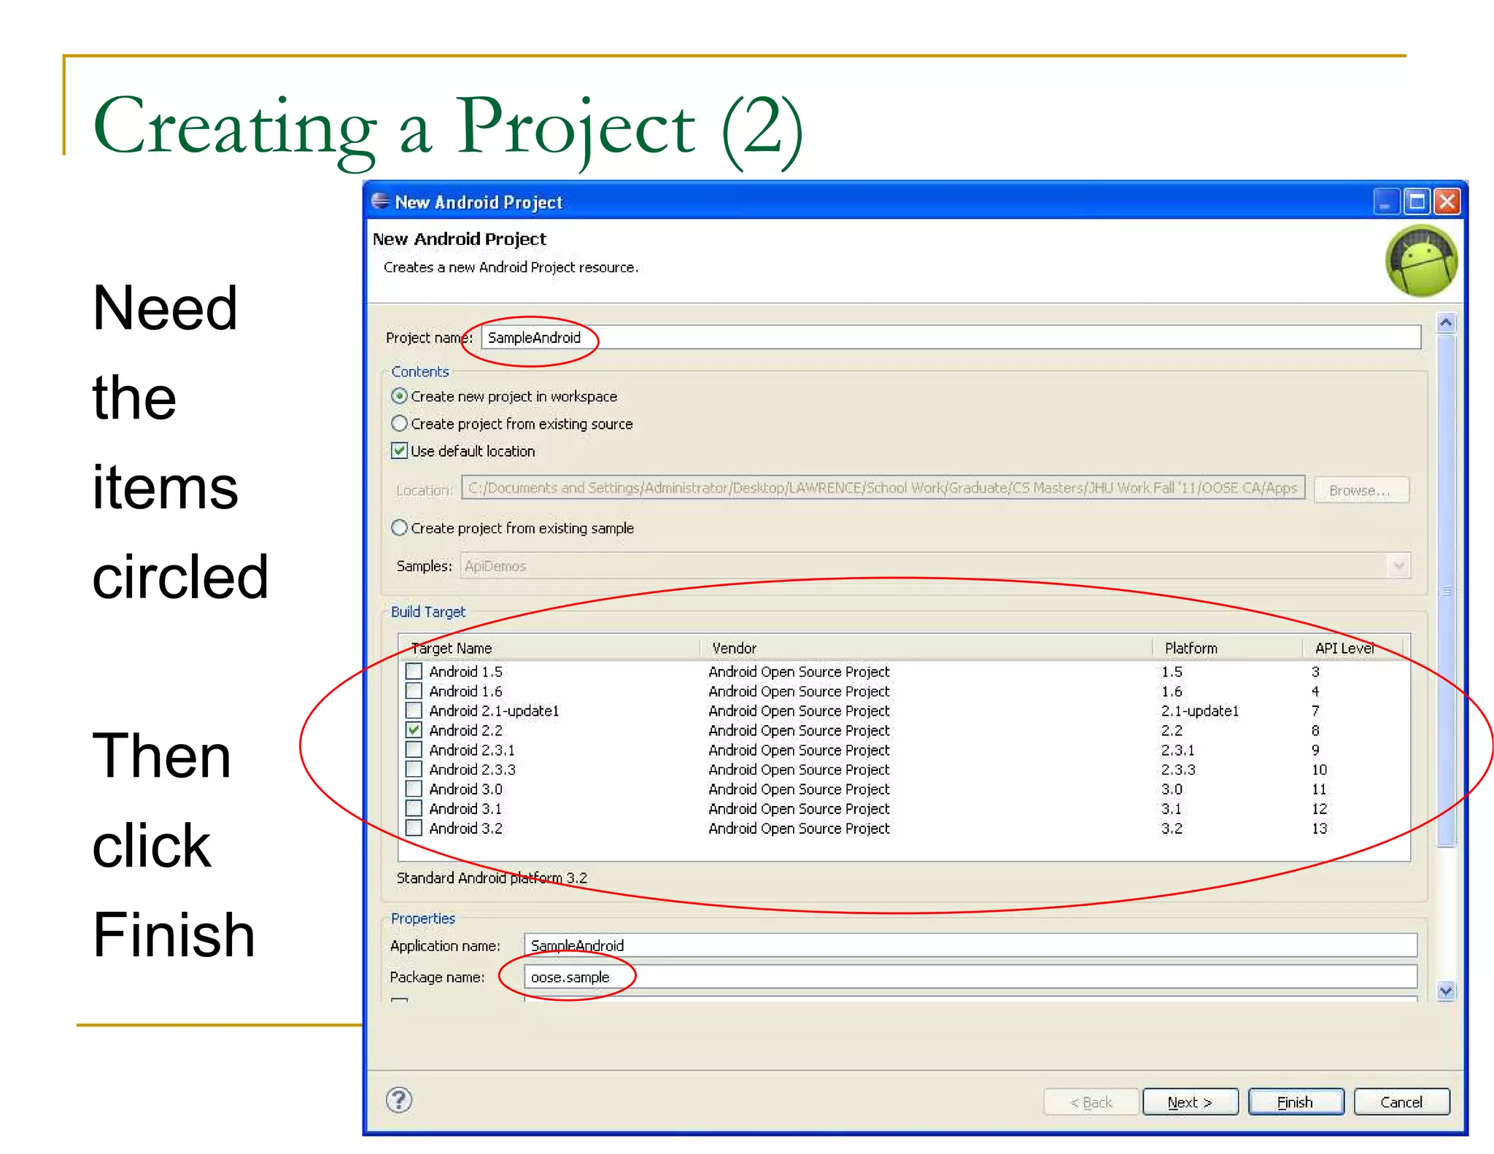Click the Back button
Image resolution: width=1494 pixels, height=1154 pixels.
pos(1091,1102)
